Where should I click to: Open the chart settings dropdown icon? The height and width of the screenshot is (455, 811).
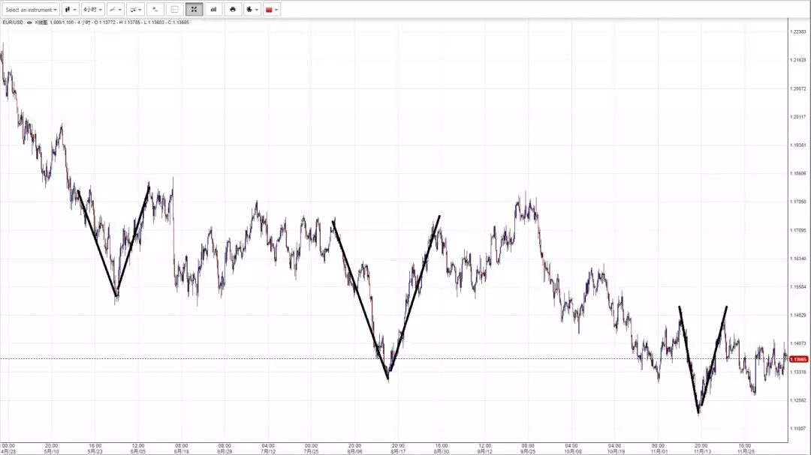[x=252, y=10]
